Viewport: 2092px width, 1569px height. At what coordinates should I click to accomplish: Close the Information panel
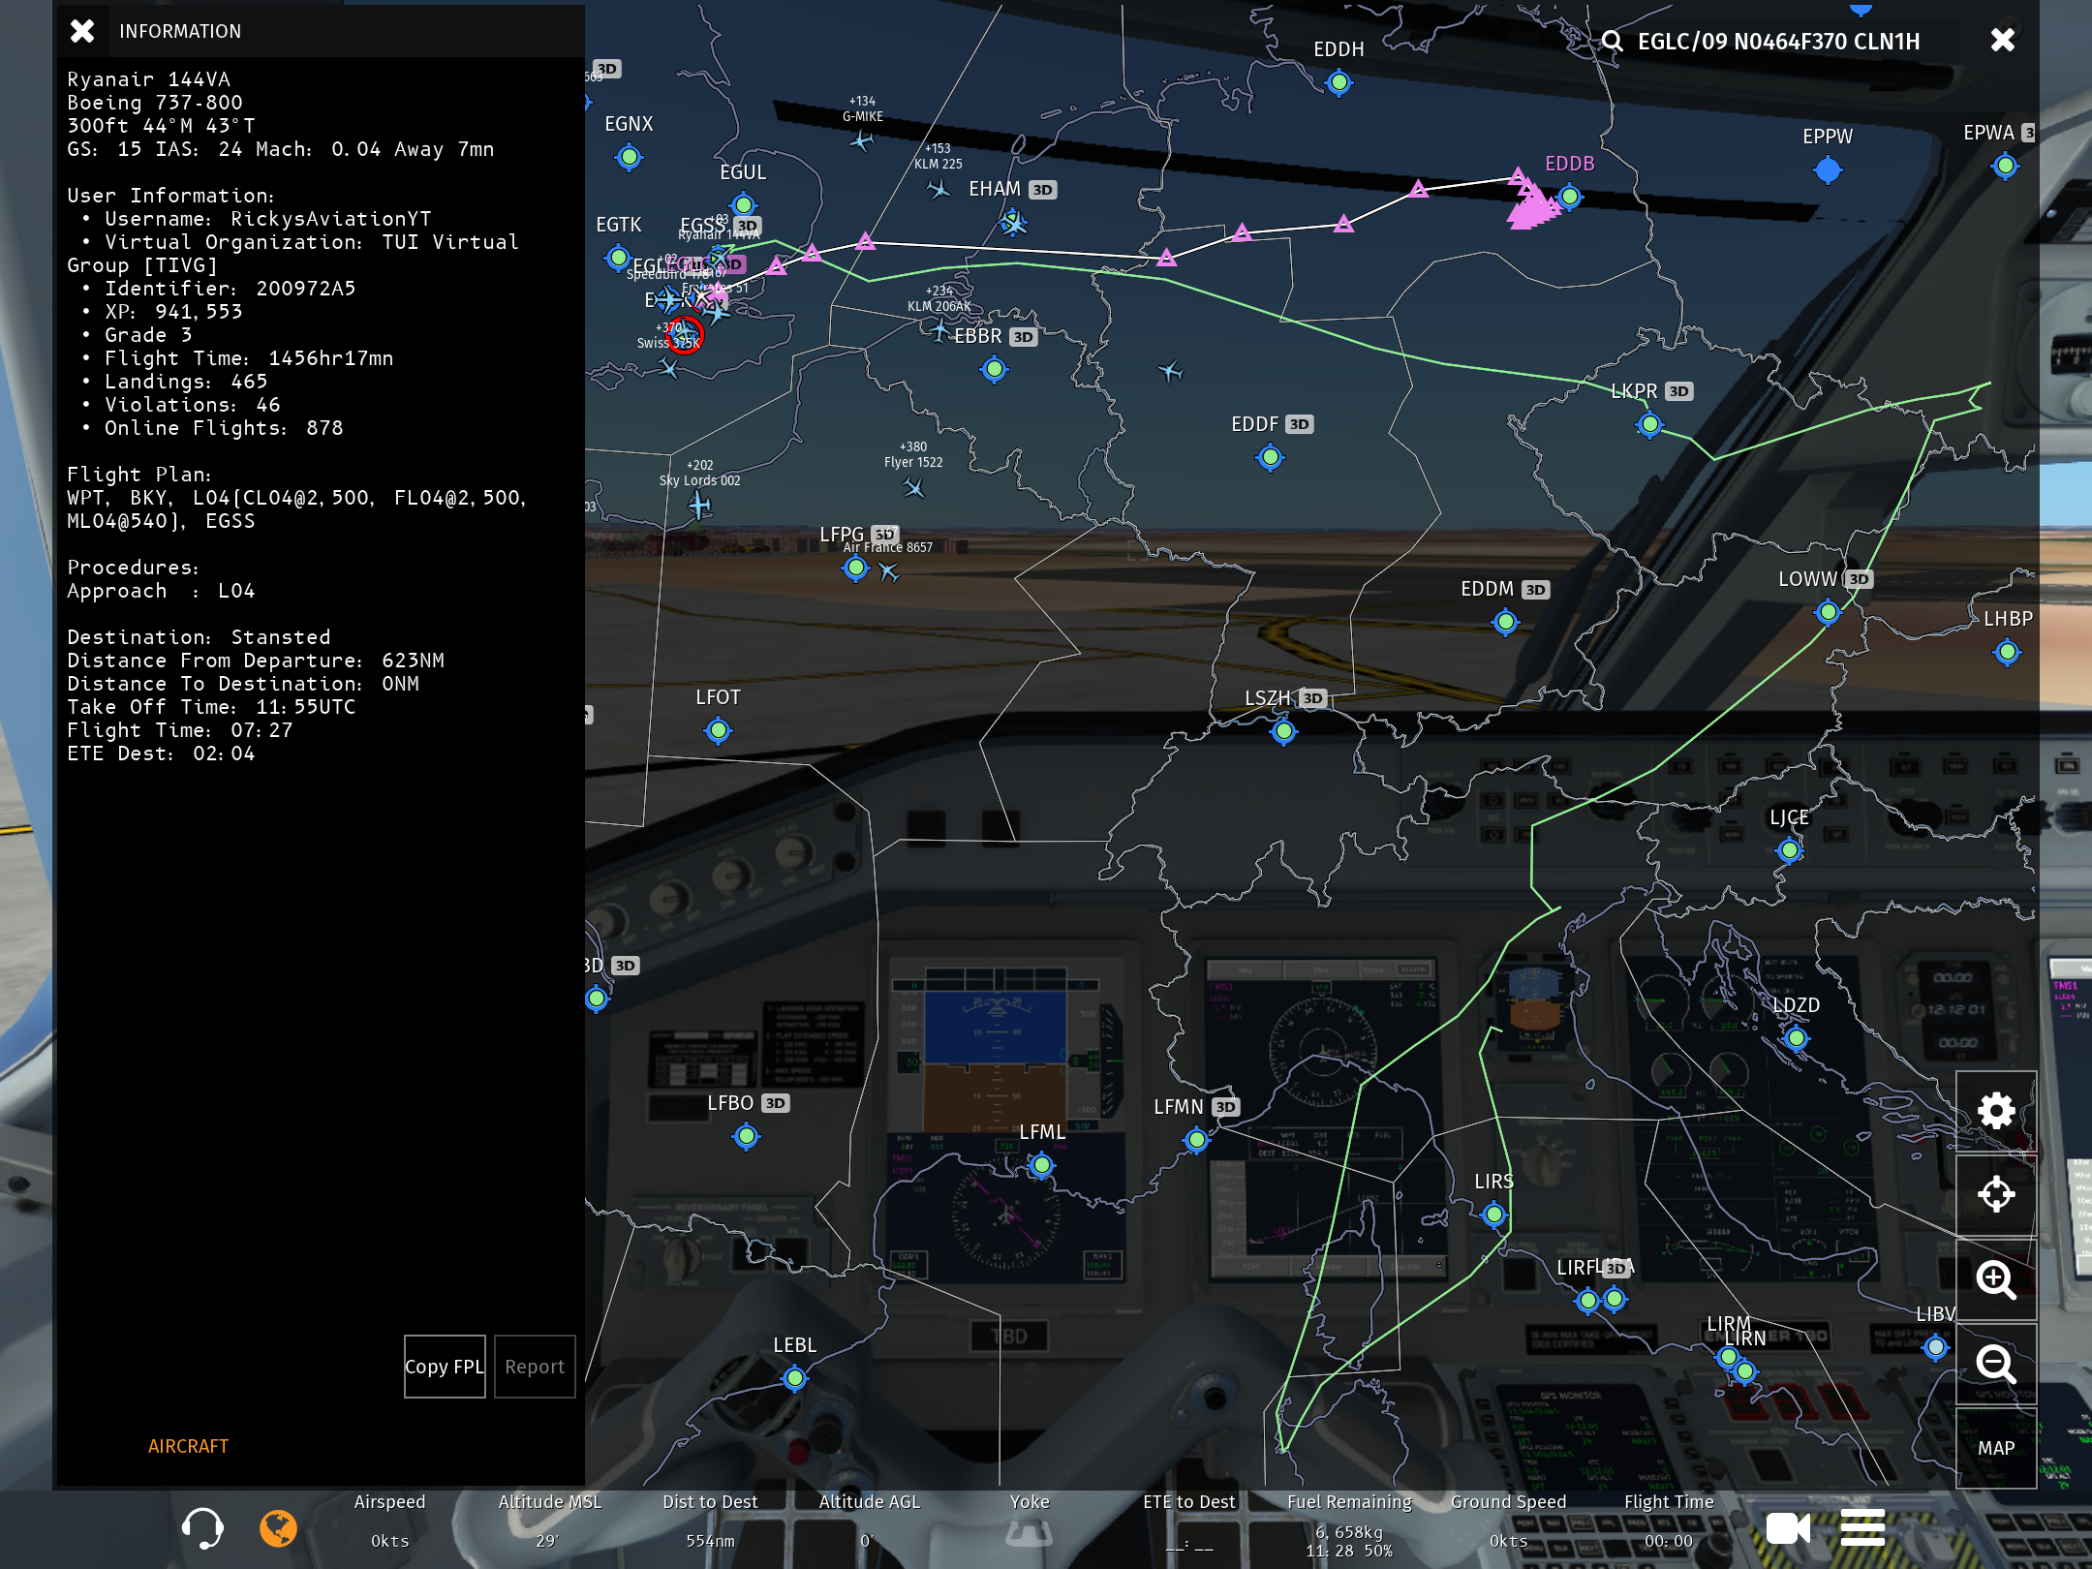[x=82, y=31]
